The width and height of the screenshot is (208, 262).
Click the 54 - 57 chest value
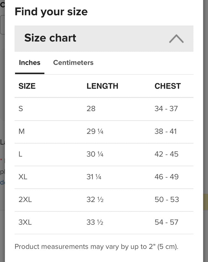[166, 222]
